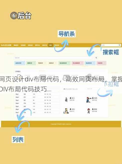
Task: Select the Day3 table row
Action: coord(37,100)
